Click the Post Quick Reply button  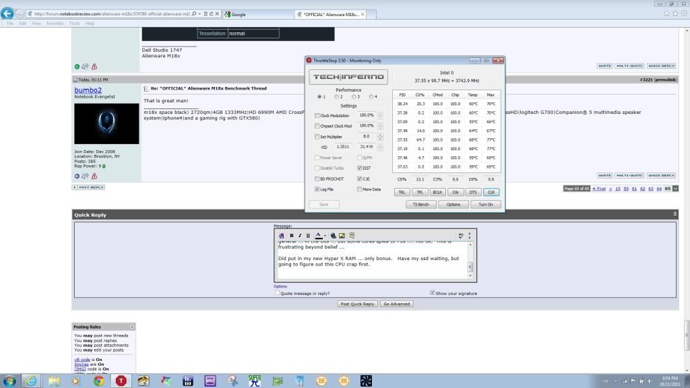click(357, 304)
